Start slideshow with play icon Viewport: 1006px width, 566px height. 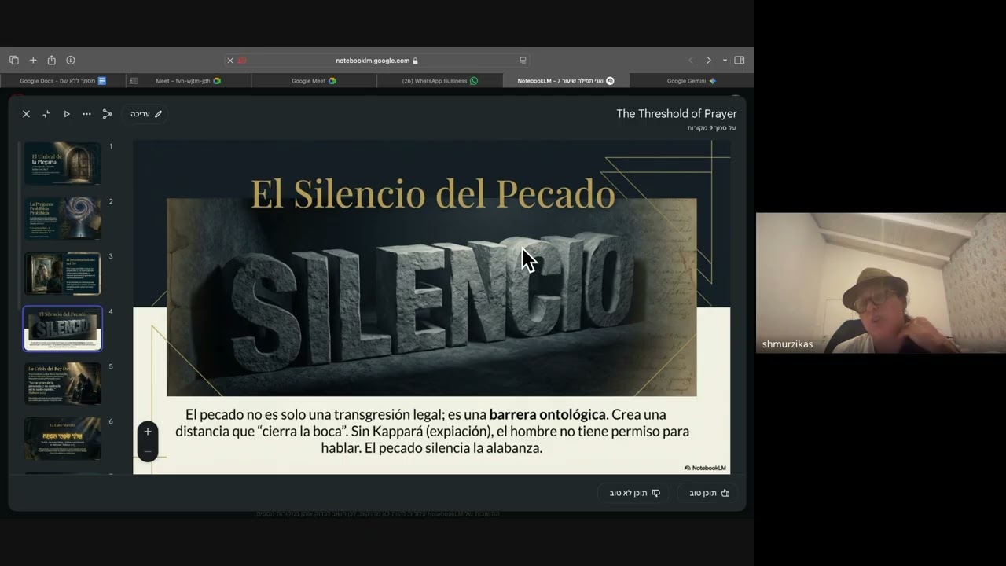coord(67,114)
